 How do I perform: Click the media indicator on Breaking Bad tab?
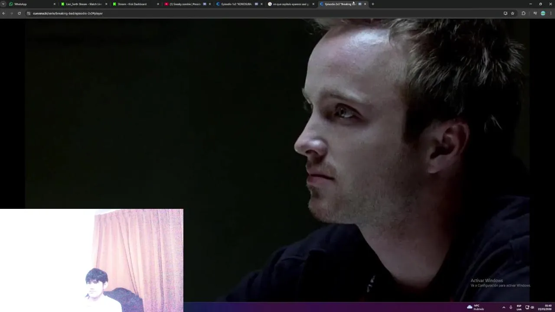(x=360, y=4)
